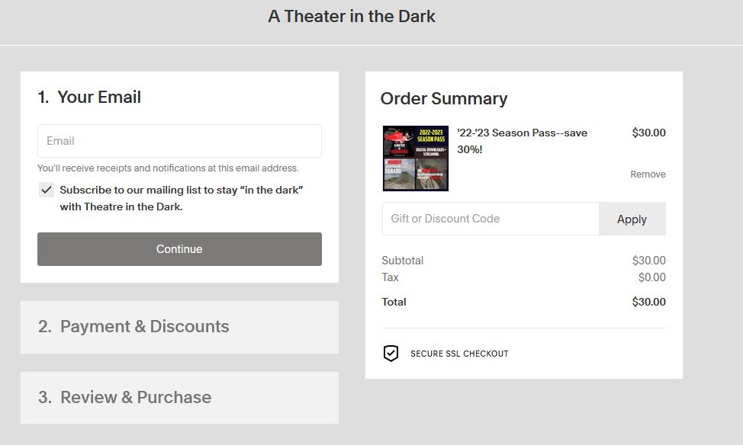This screenshot has height=445, width=743.
Task: Expand the Review & Purchase section
Action: (179, 397)
